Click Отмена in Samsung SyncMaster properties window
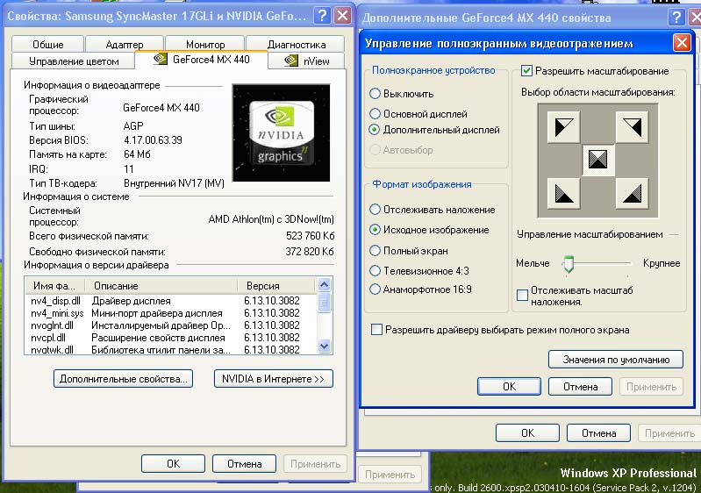This screenshot has height=493, width=701. [x=244, y=464]
